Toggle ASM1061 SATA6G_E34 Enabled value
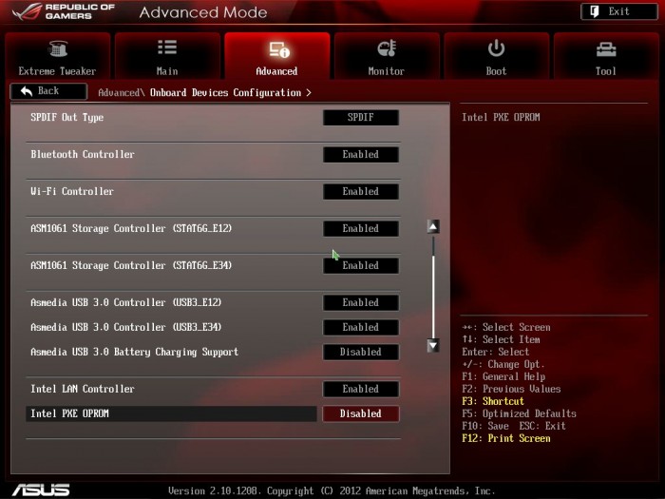This screenshot has height=499, width=665. click(x=361, y=265)
